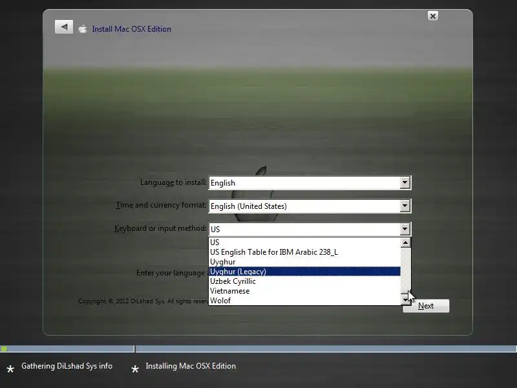Click the Language to install field showing English
Screen dimensions: 517x388
310,183
